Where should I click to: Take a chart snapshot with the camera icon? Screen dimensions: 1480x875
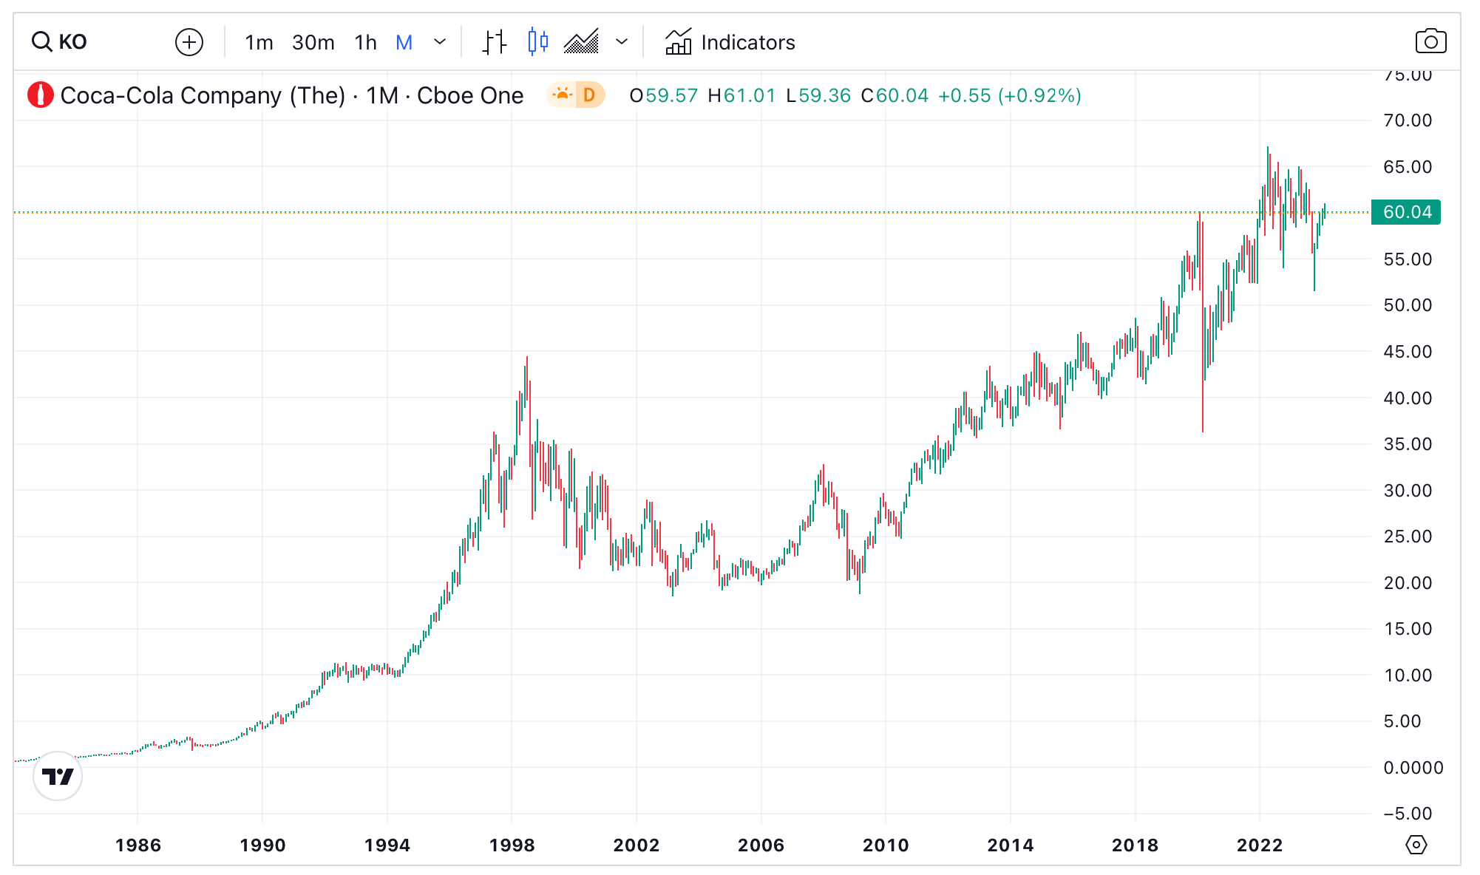(x=1431, y=41)
